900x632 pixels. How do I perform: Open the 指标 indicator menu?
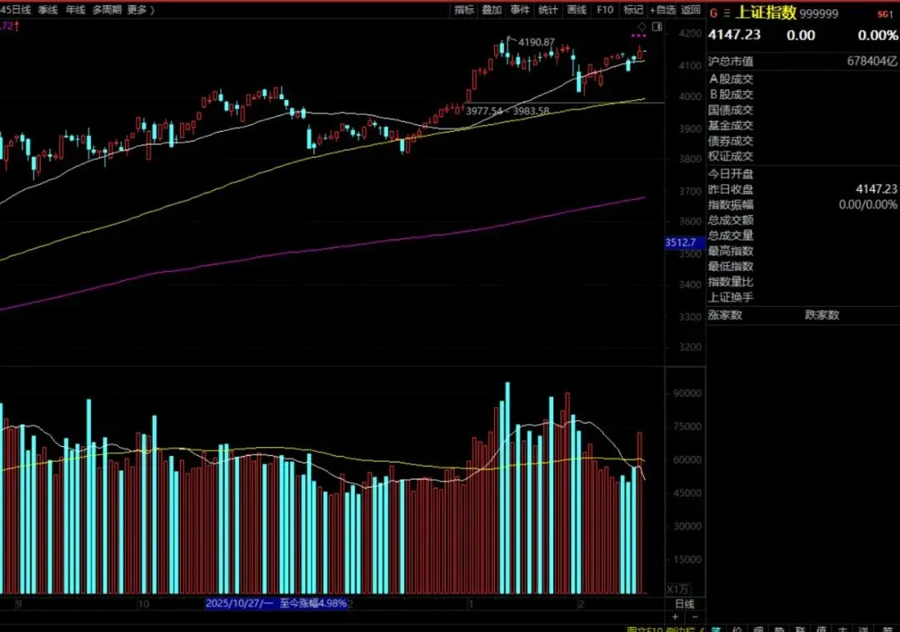464,10
